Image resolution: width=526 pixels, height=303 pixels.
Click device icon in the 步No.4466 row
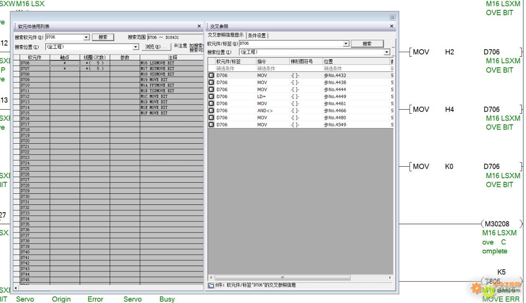click(211, 110)
